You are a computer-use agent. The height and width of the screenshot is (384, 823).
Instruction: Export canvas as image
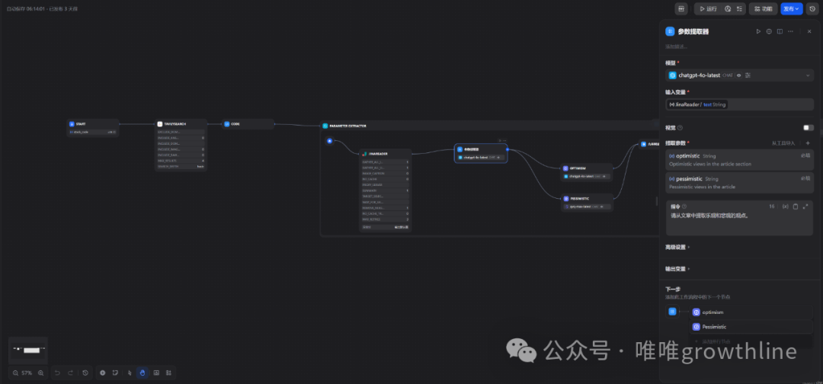[x=156, y=373]
